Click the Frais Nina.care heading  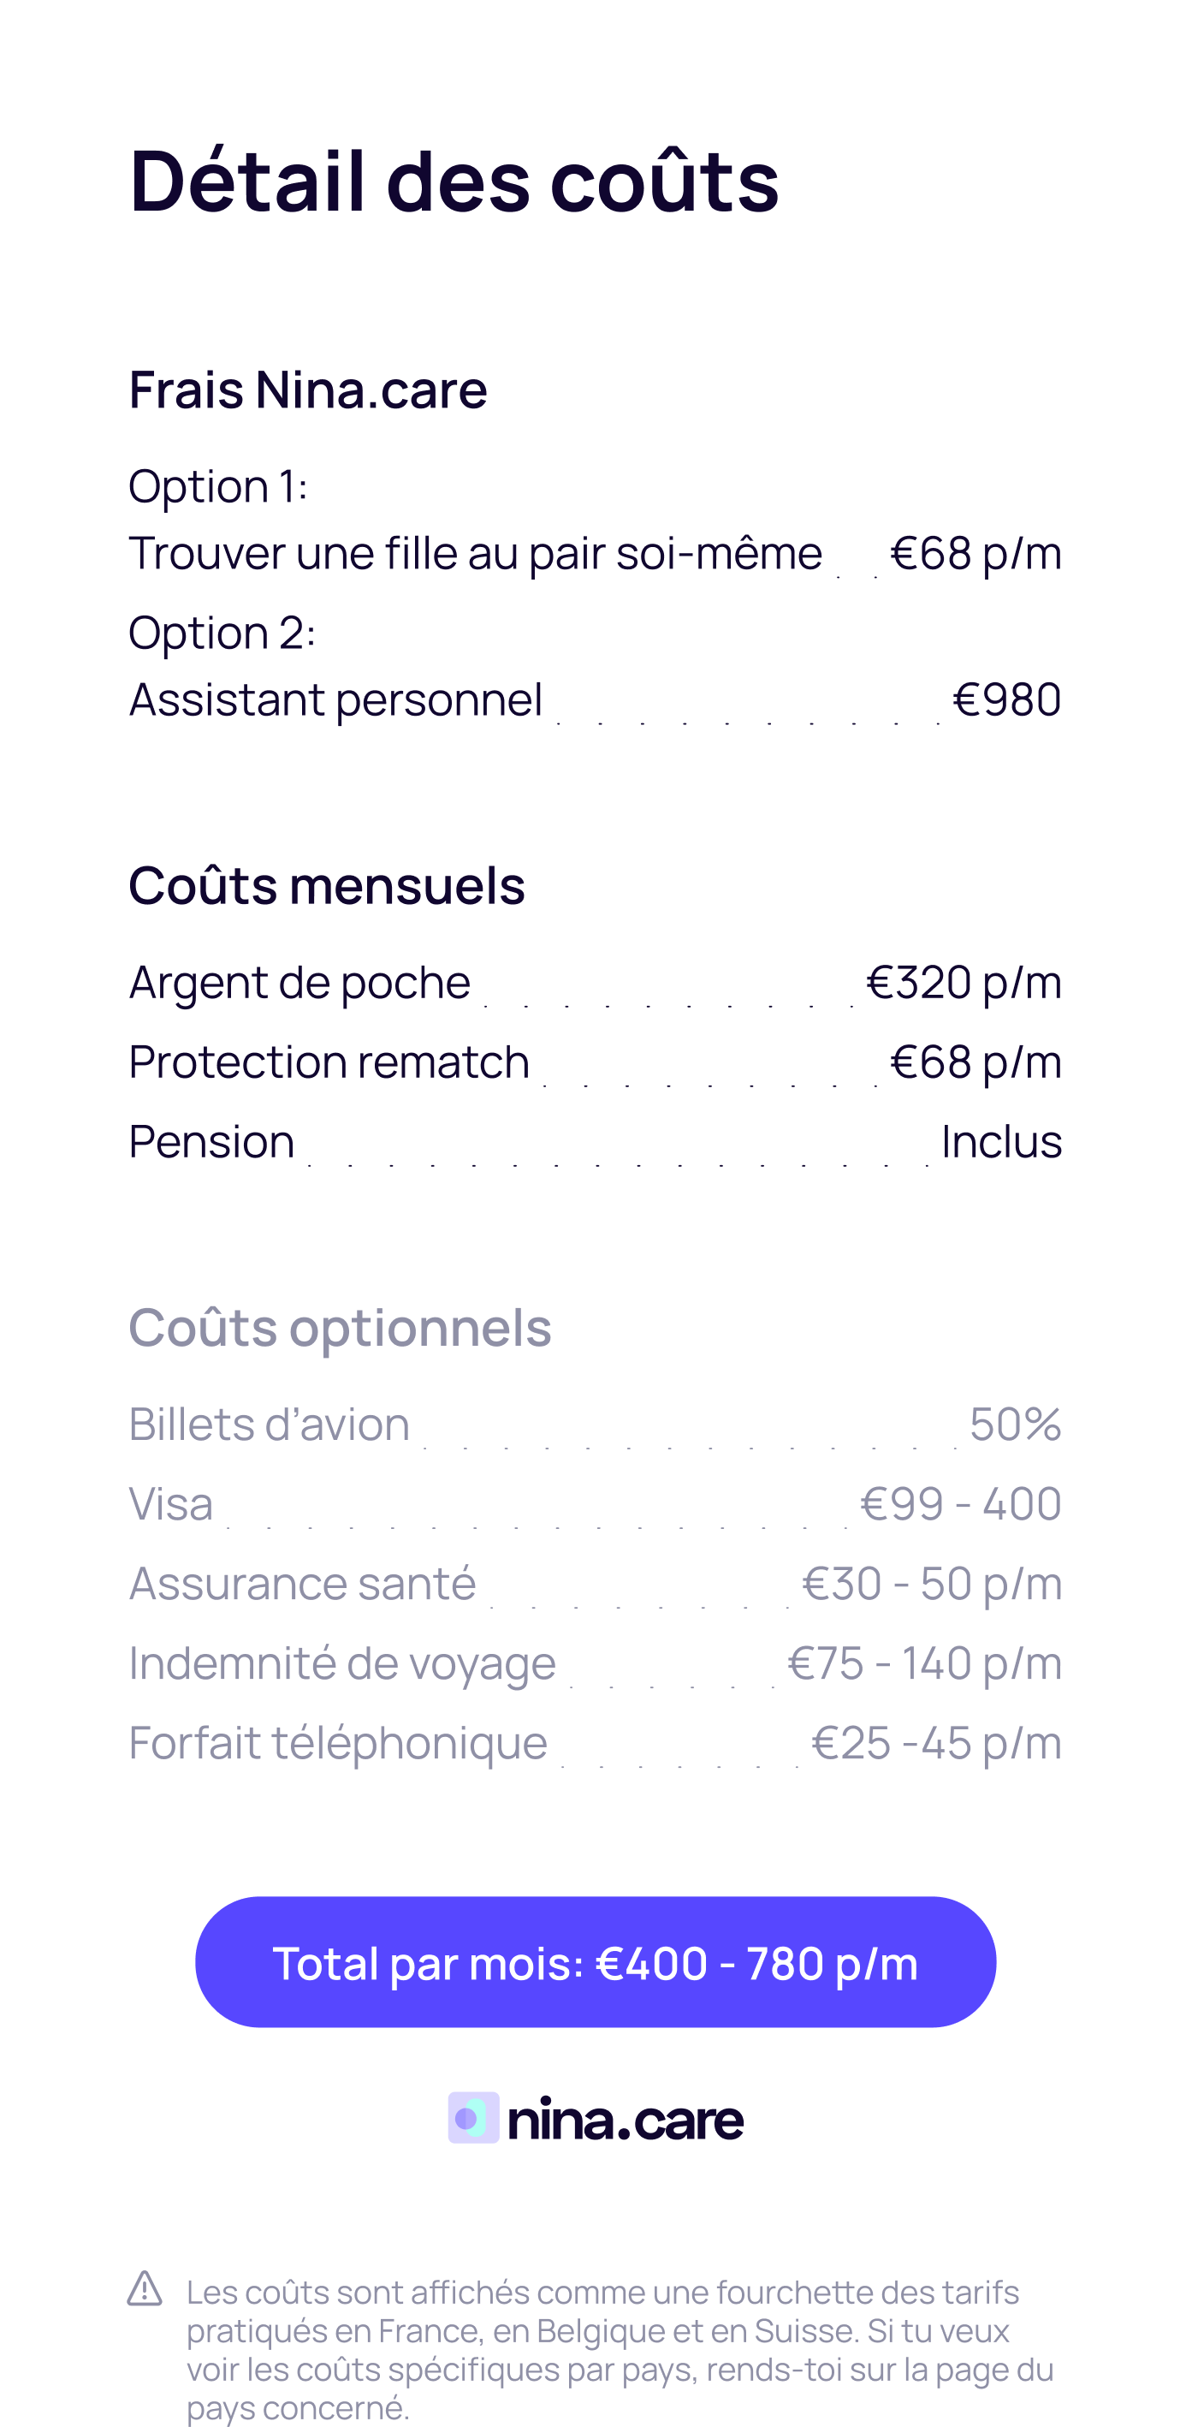(308, 390)
